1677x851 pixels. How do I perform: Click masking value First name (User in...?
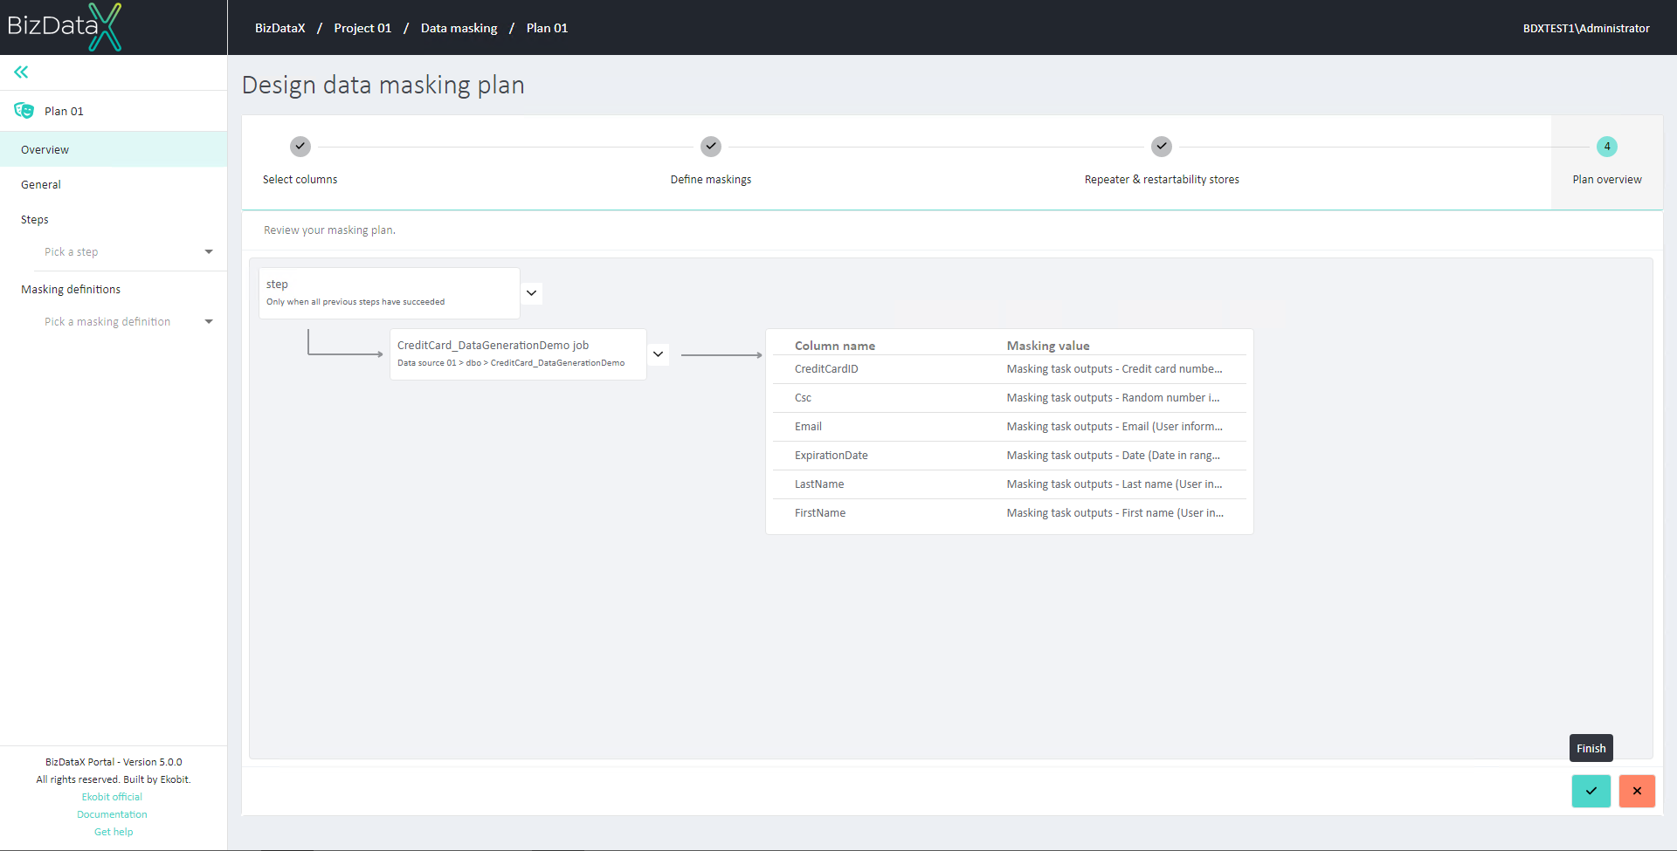click(1115, 513)
